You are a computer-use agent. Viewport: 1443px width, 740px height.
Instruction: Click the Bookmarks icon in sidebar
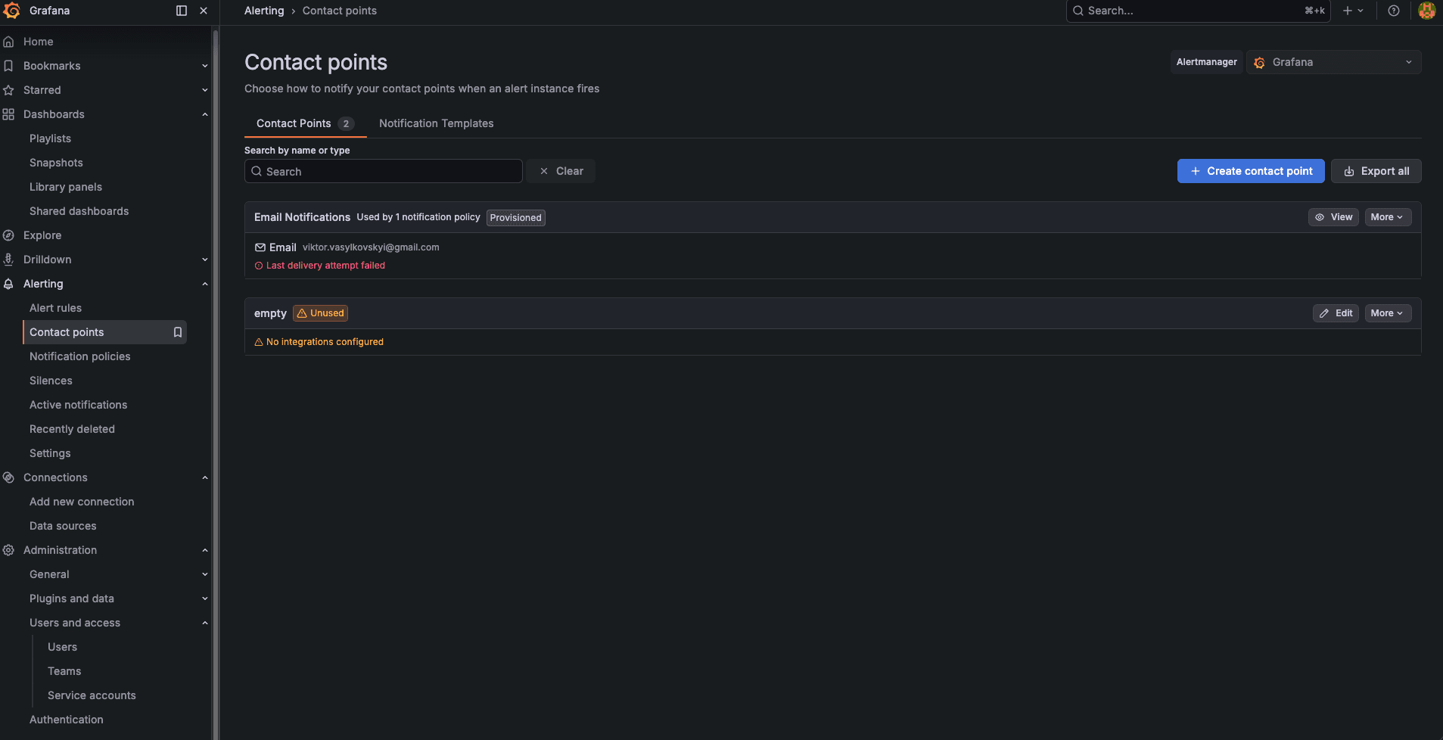tap(8, 66)
